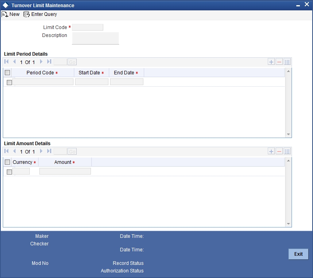Check select-all box beside Currency header

8,162
